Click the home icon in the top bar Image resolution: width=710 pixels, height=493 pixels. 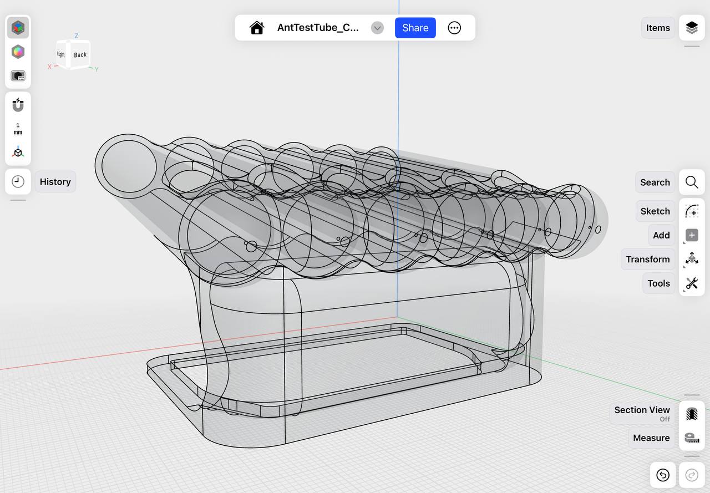click(256, 28)
